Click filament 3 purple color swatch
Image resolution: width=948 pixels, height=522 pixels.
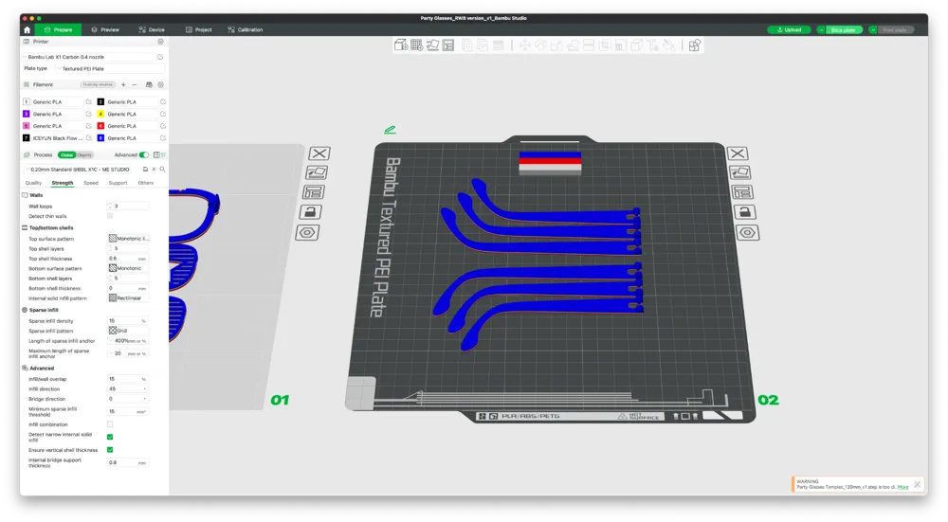[26, 115]
